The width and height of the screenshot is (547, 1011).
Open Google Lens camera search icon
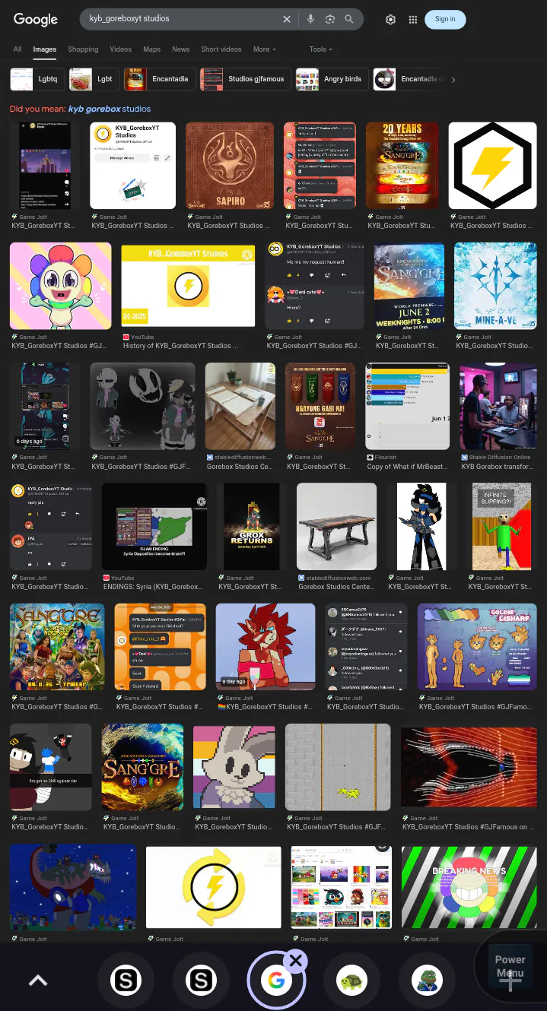pyautogui.click(x=330, y=19)
